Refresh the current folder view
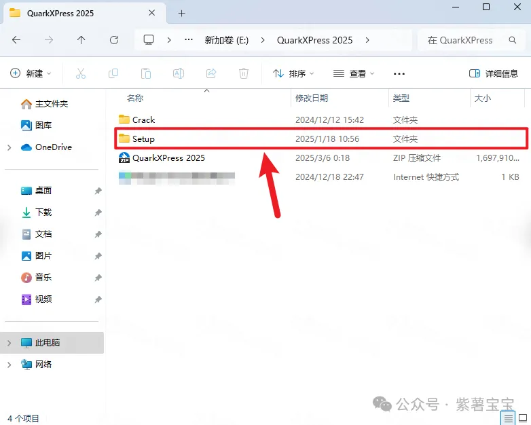The image size is (531, 425). pos(114,40)
